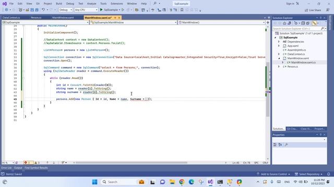Open File Explorer from the taskbar

point(172,182)
